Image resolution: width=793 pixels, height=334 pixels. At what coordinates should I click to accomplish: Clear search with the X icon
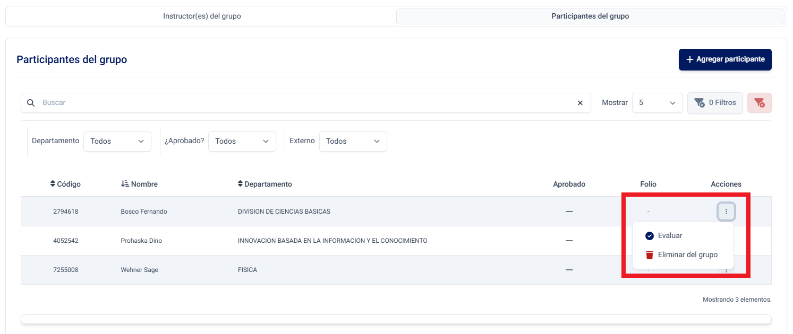(580, 103)
